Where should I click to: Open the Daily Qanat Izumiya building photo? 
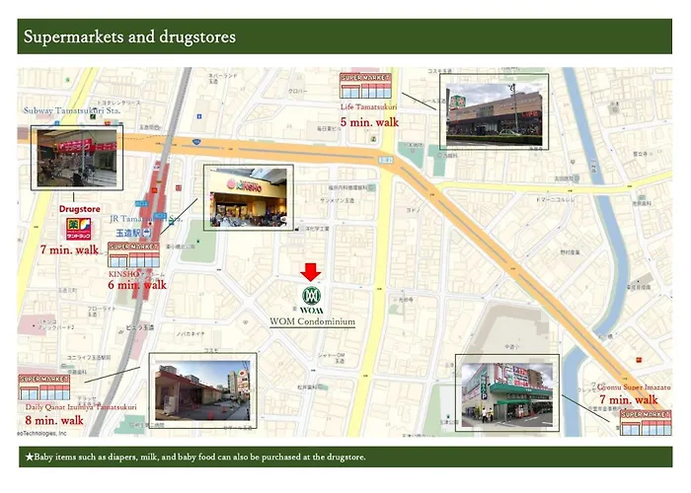pos(202,390)
